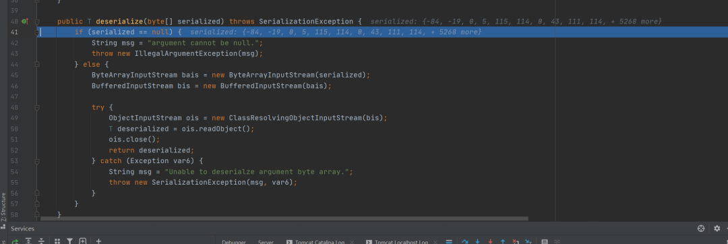Click the Services panel crosshair options icon
Screen dimensions: 728x244
point(701,228)
